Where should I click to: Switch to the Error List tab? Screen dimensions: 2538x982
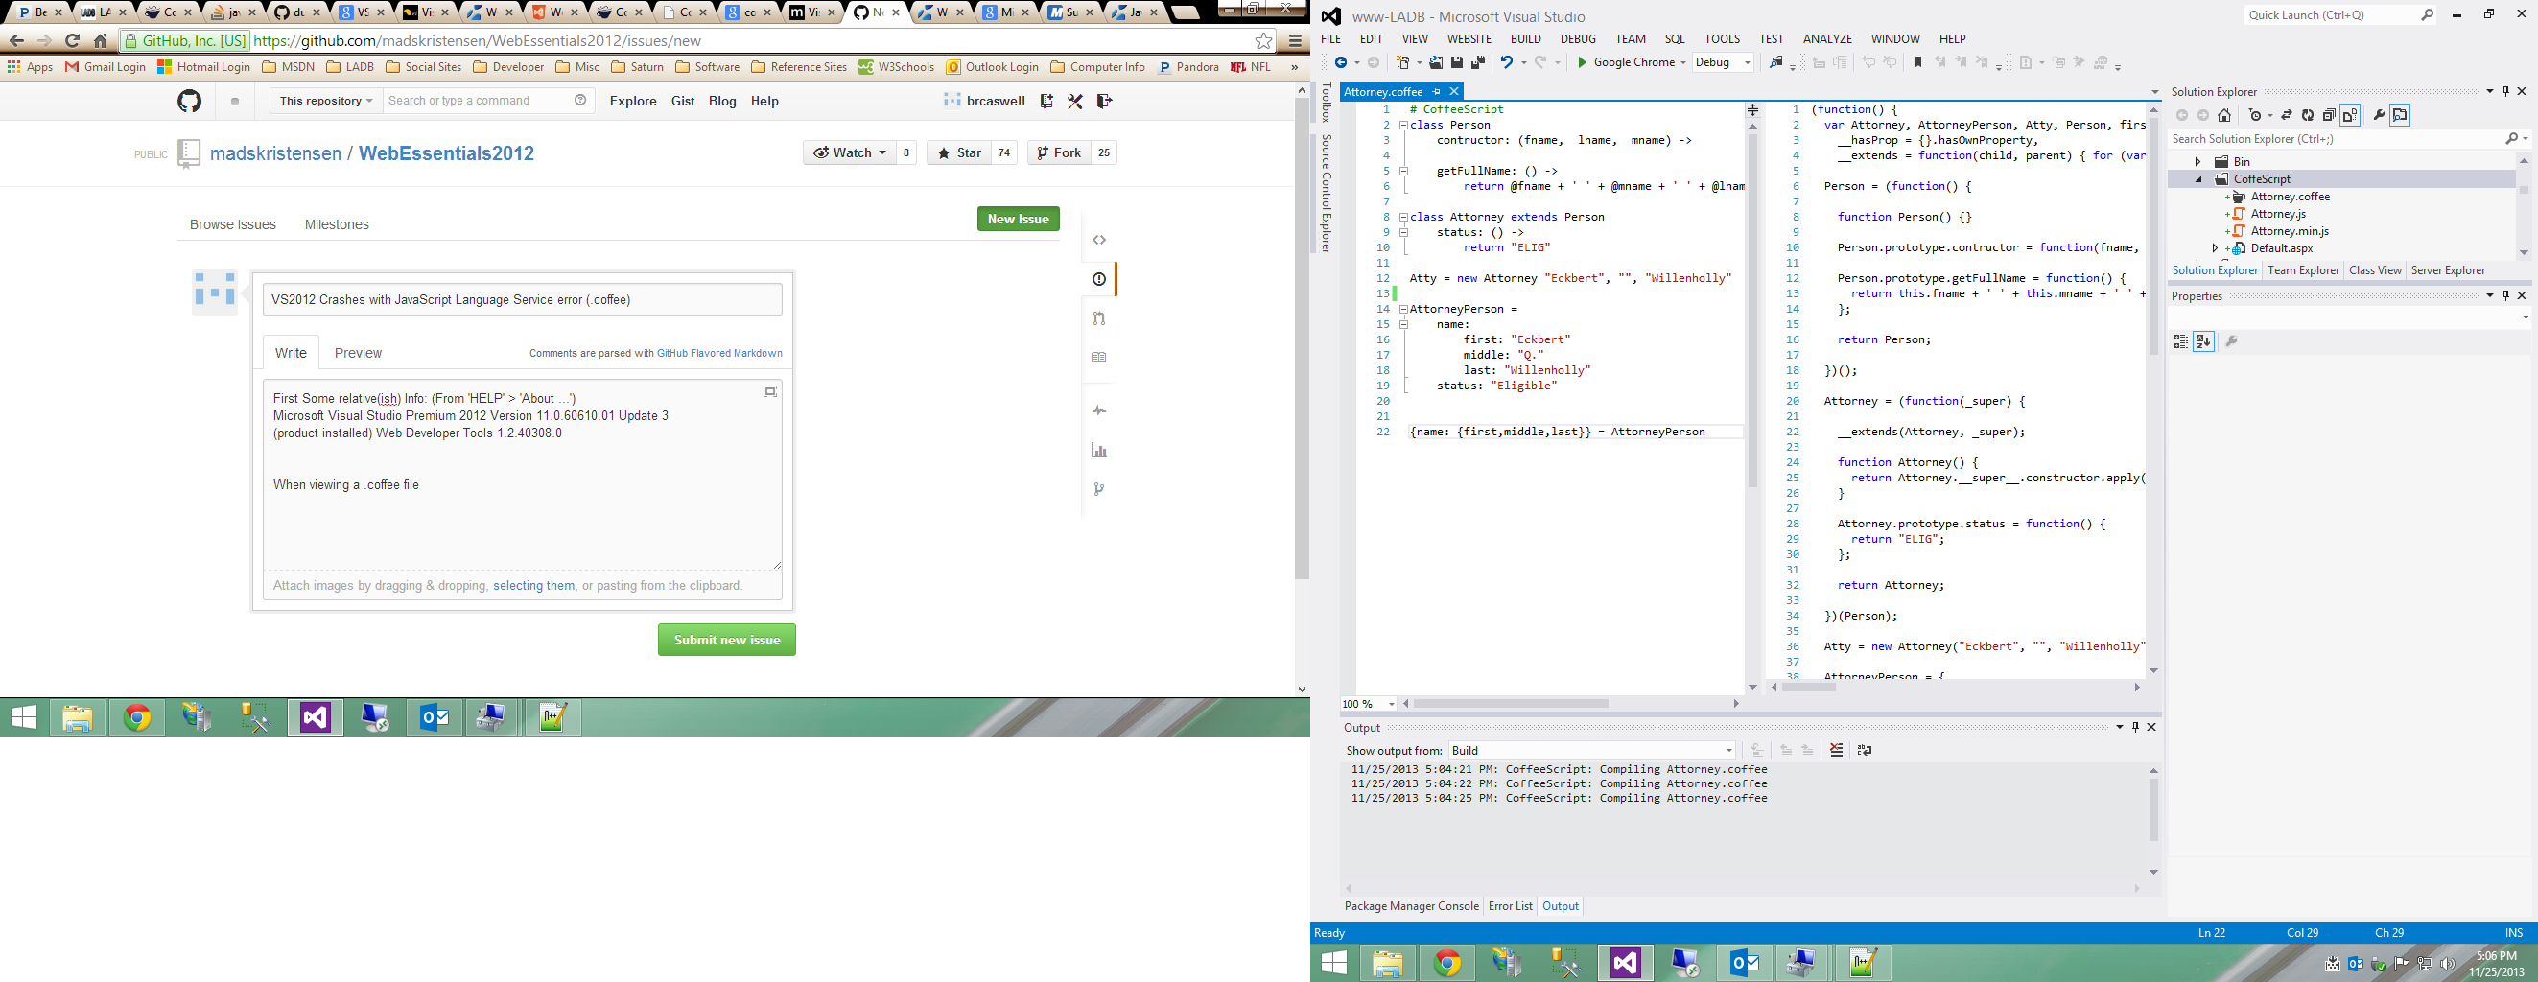click(x=1511, y=906)
